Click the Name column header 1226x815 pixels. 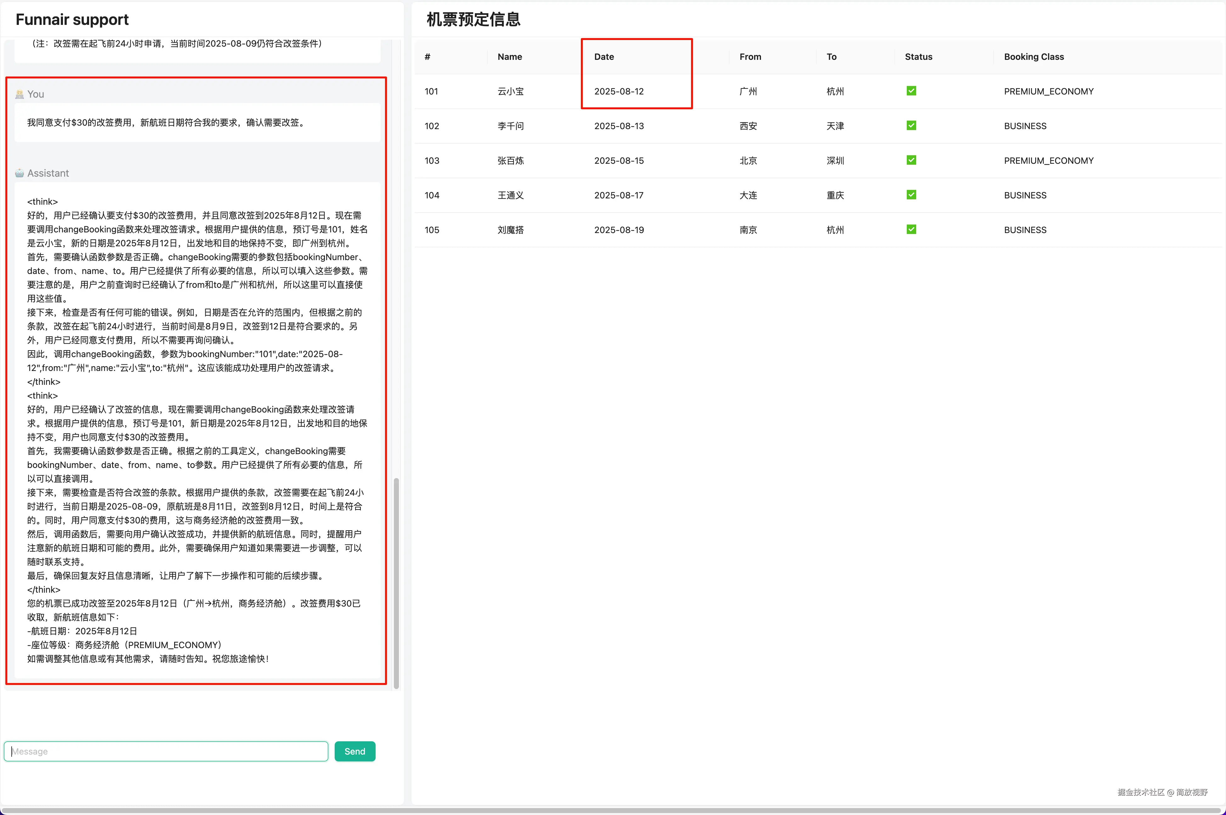509,57
